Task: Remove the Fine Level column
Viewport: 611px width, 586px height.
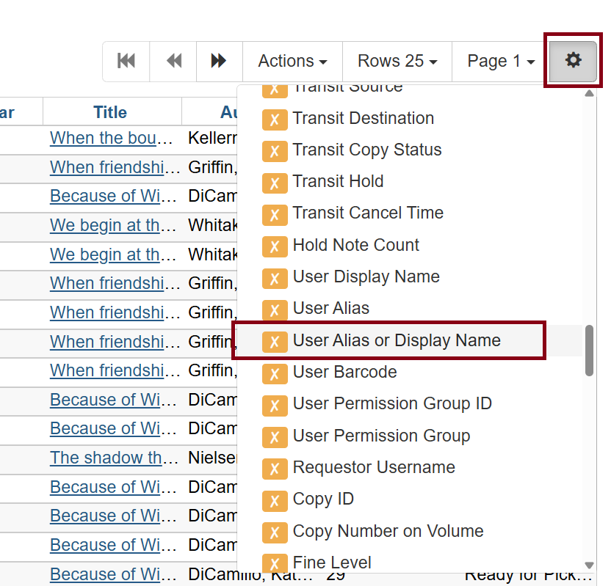Action: pos(275,563)
